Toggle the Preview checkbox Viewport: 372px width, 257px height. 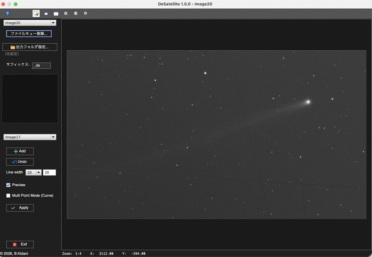coord(8,185)
